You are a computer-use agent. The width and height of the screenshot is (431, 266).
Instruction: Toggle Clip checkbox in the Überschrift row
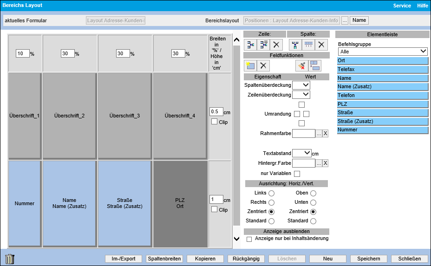[x=215, y=122]
